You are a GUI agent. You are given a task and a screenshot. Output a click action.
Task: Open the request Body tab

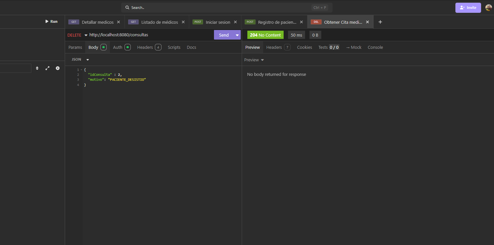point(97,47)
